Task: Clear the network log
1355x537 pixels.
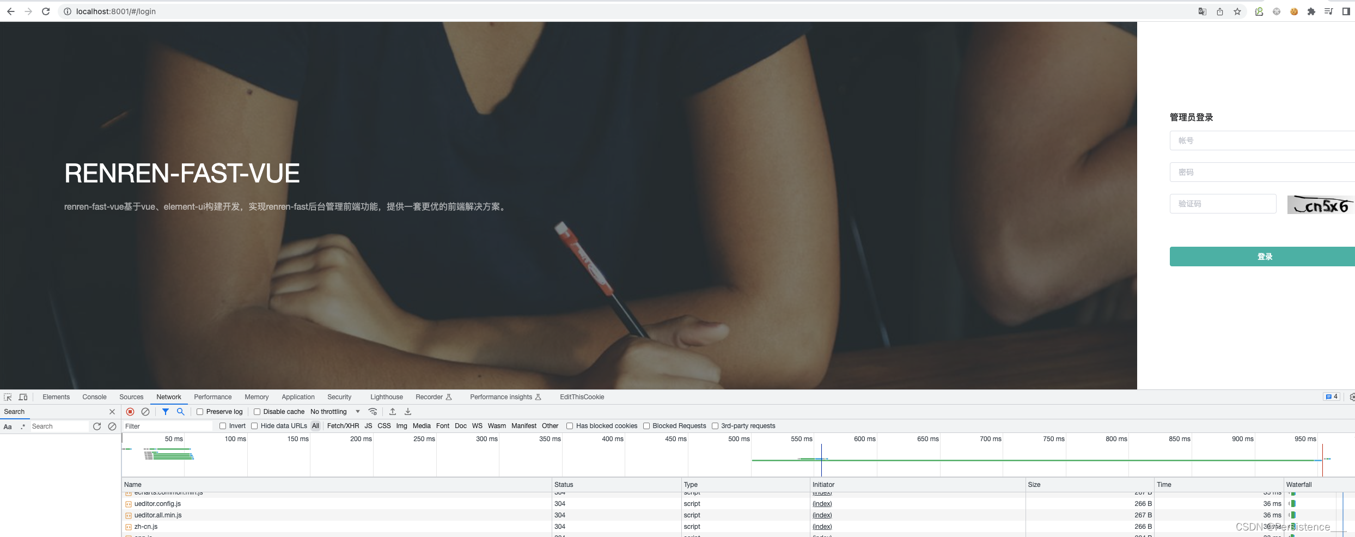Action: (145, 412)
